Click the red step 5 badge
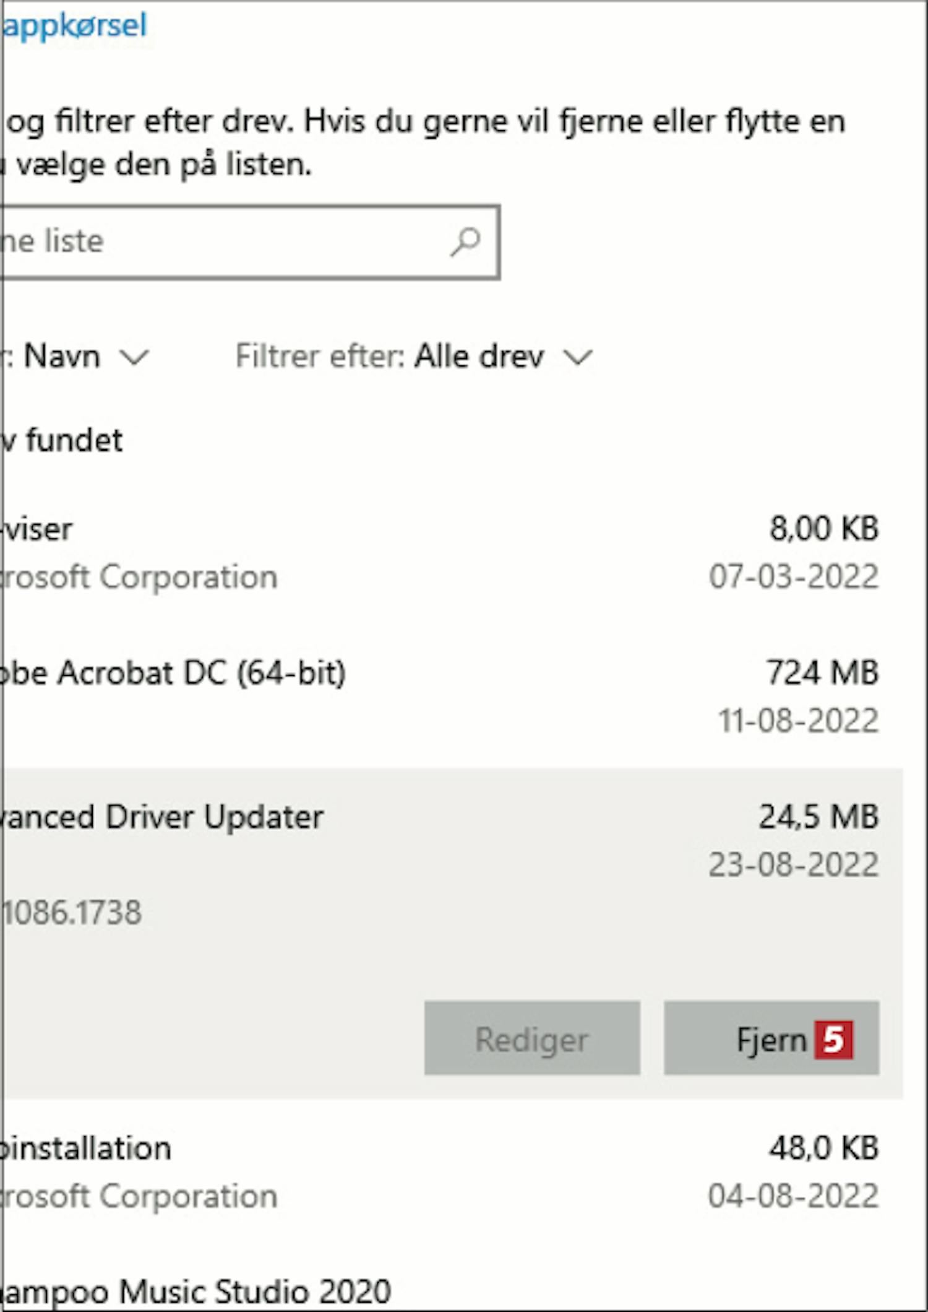This screenshot has height=1312, width=928. pyautogui.click(x=833, y=1040)
